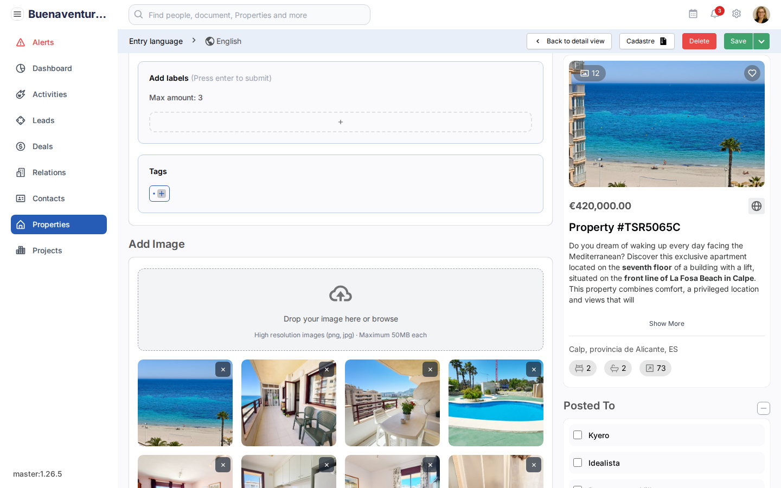This screenshot has height=488, width=781.
Task: Open user profile avatar
Action: [761, 15]
